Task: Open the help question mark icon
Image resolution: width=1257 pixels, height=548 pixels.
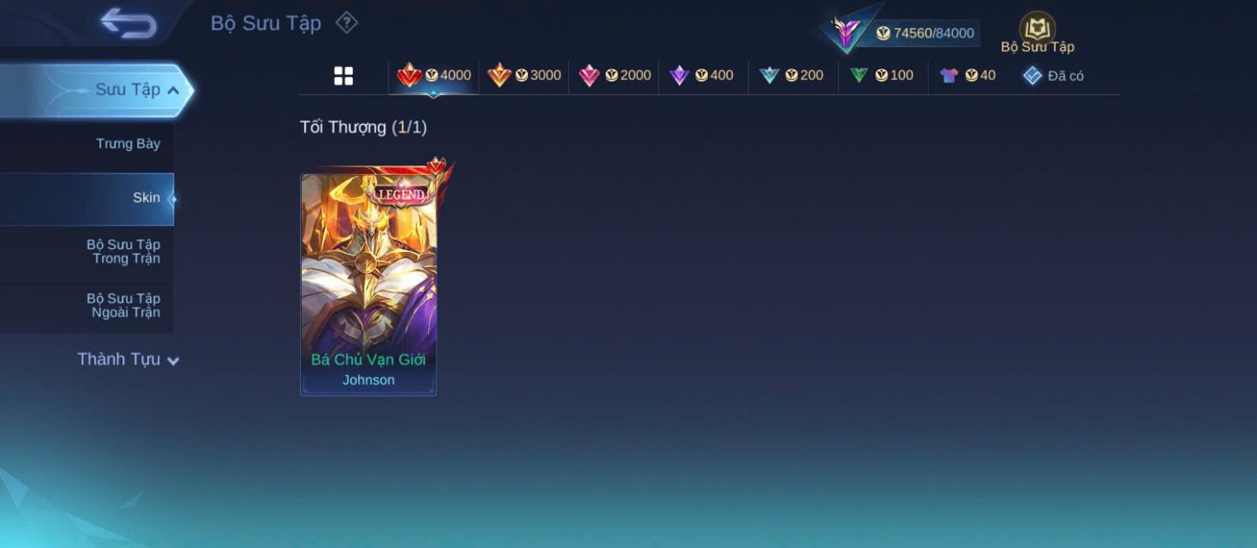Action: pyautogui.click(x=346, y=23)
